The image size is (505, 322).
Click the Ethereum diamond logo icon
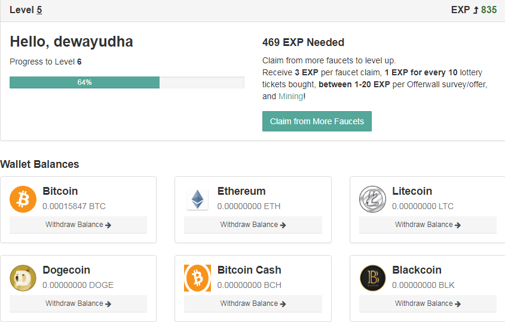tap(197, 200)
